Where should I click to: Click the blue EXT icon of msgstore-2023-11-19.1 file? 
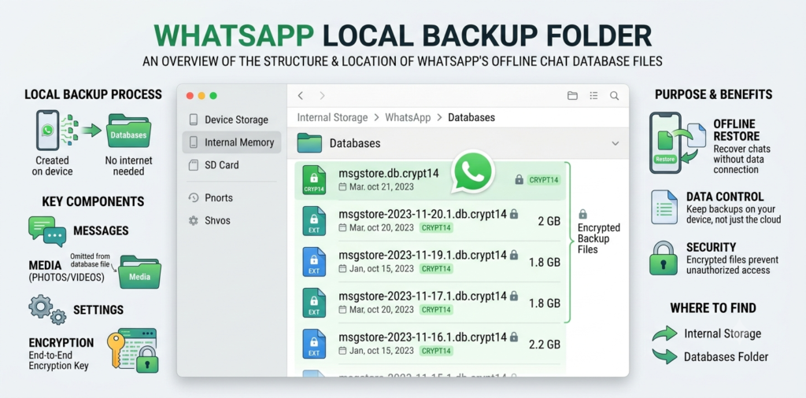(x=314, y=262)
